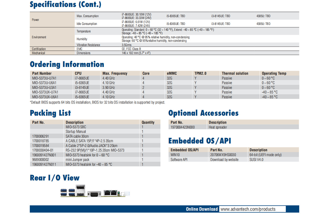Click part number MIO-5373UX-U6A1
329x215 pixels.
[45, 97]
